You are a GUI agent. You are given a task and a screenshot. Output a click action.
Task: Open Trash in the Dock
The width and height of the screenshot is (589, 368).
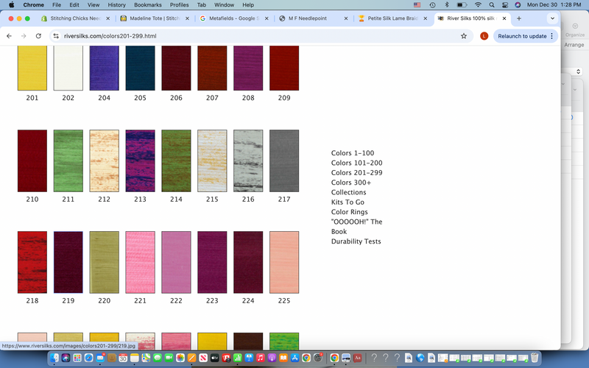click(x=533, y=358)
